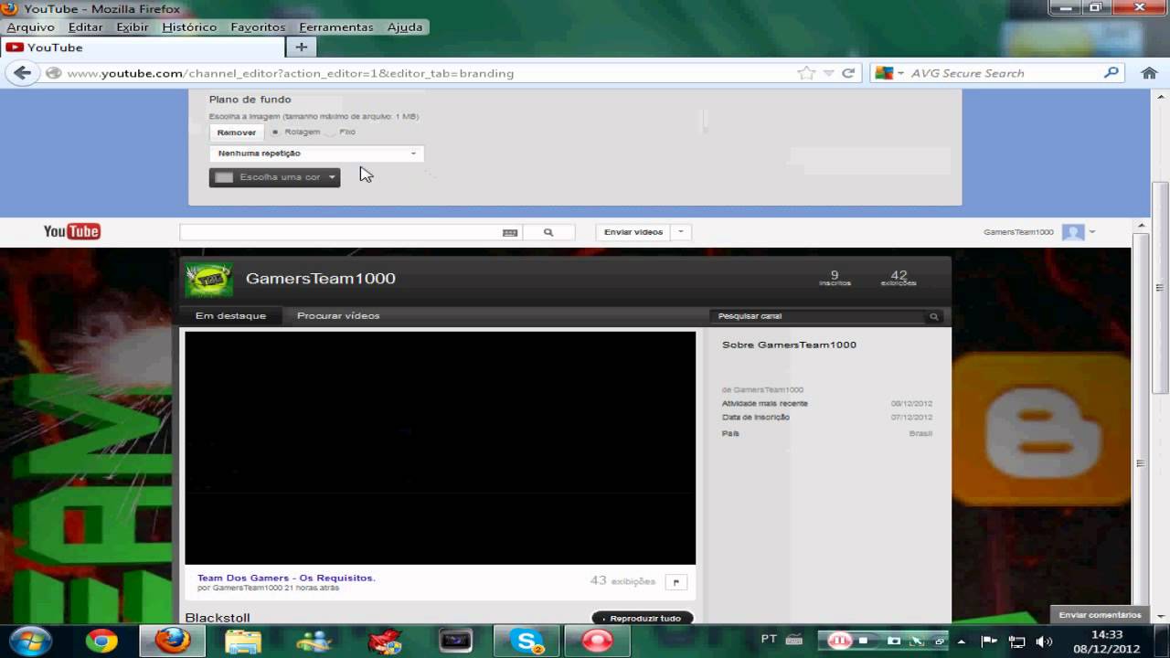Image resolution: width=1170 pixels, height=658 pixels.
Task: Open the Favoritos menu
Action: coord(258,27)
